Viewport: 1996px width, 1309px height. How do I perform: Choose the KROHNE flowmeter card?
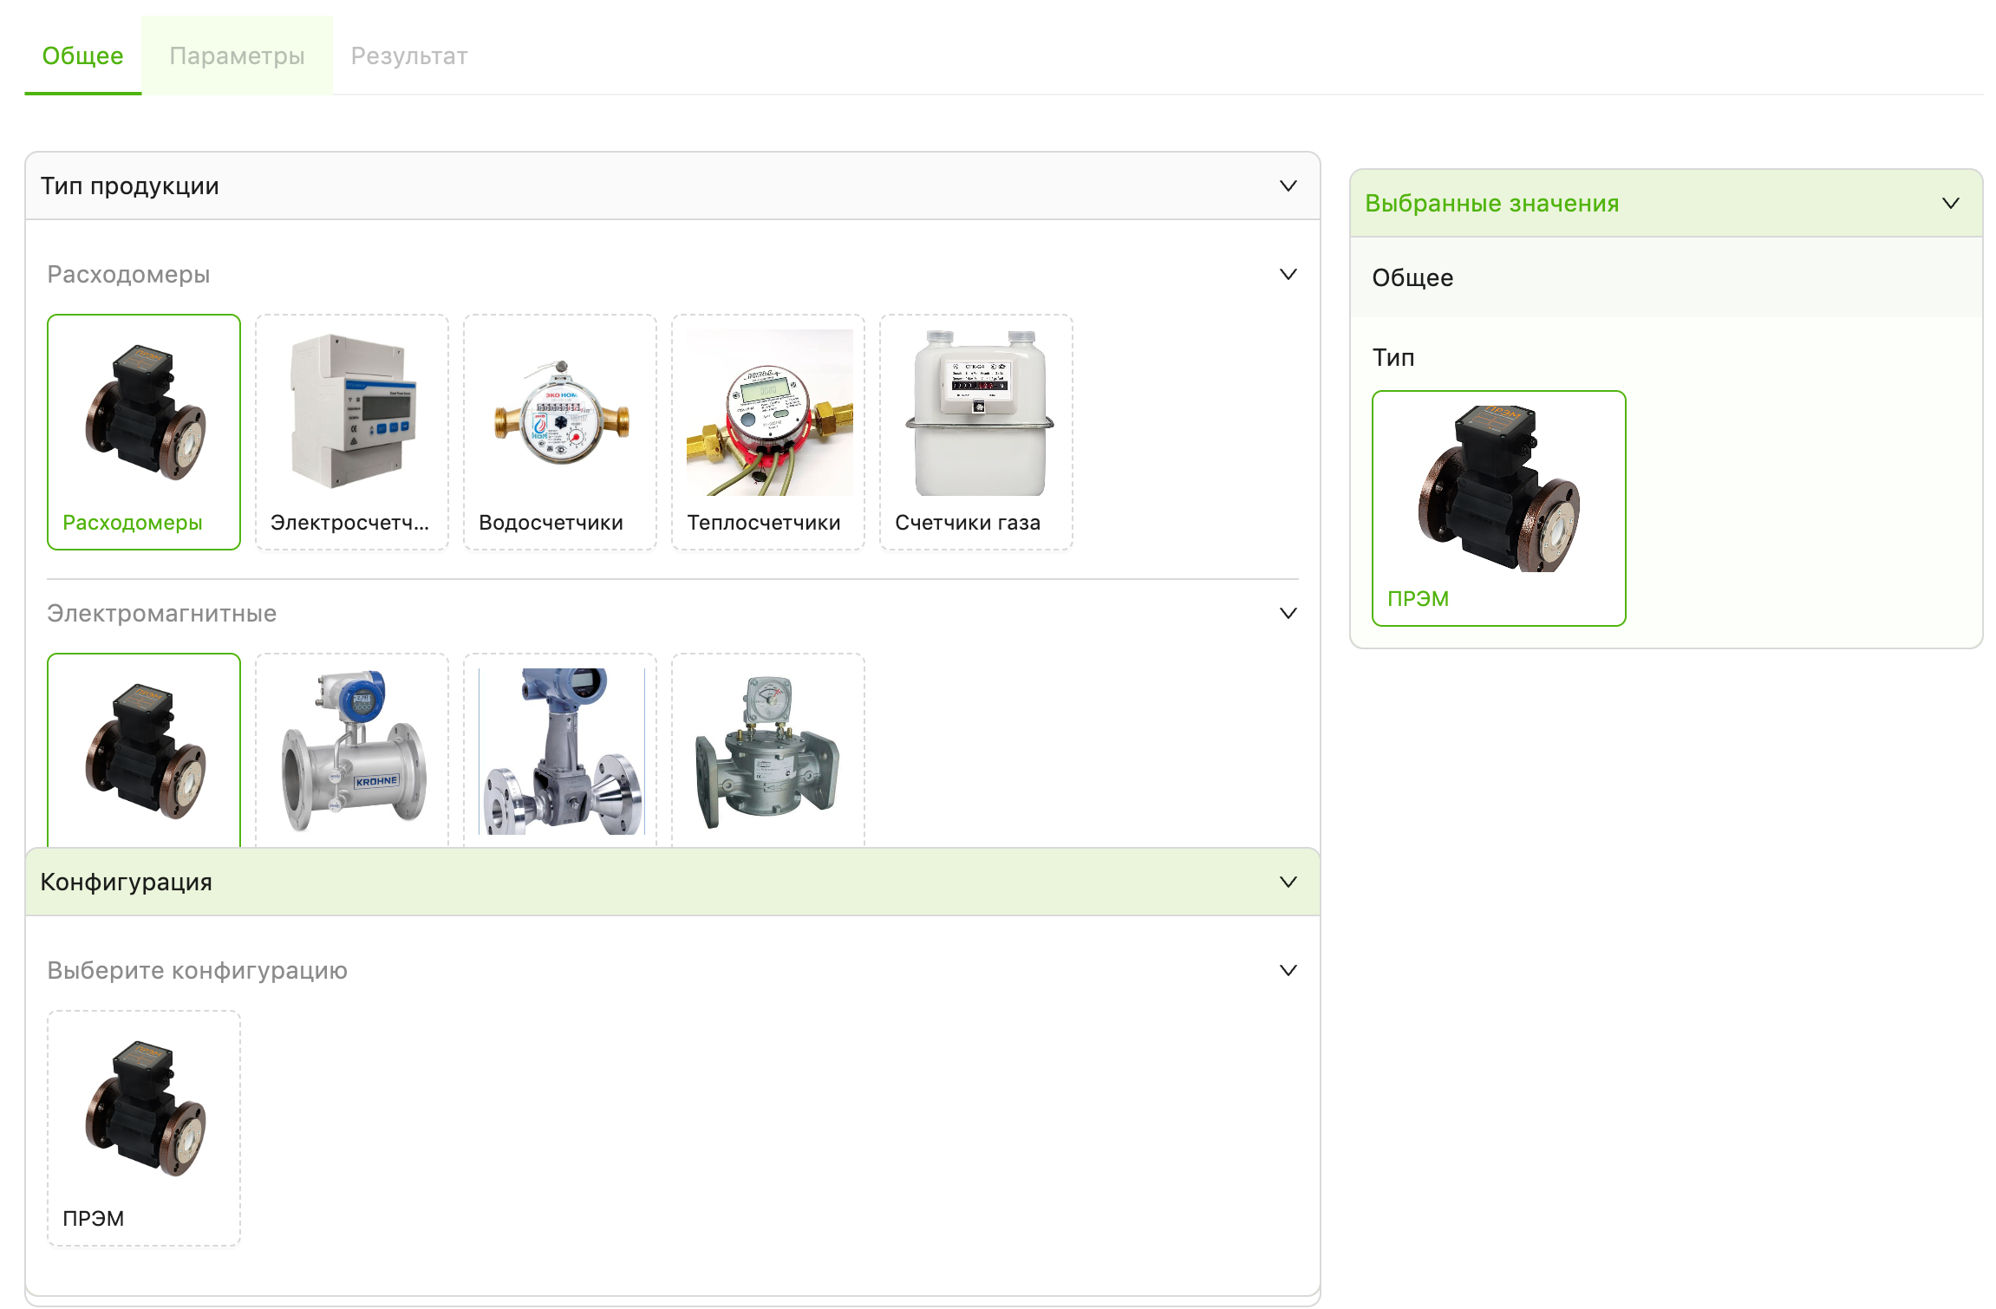[x=352, y=751]
